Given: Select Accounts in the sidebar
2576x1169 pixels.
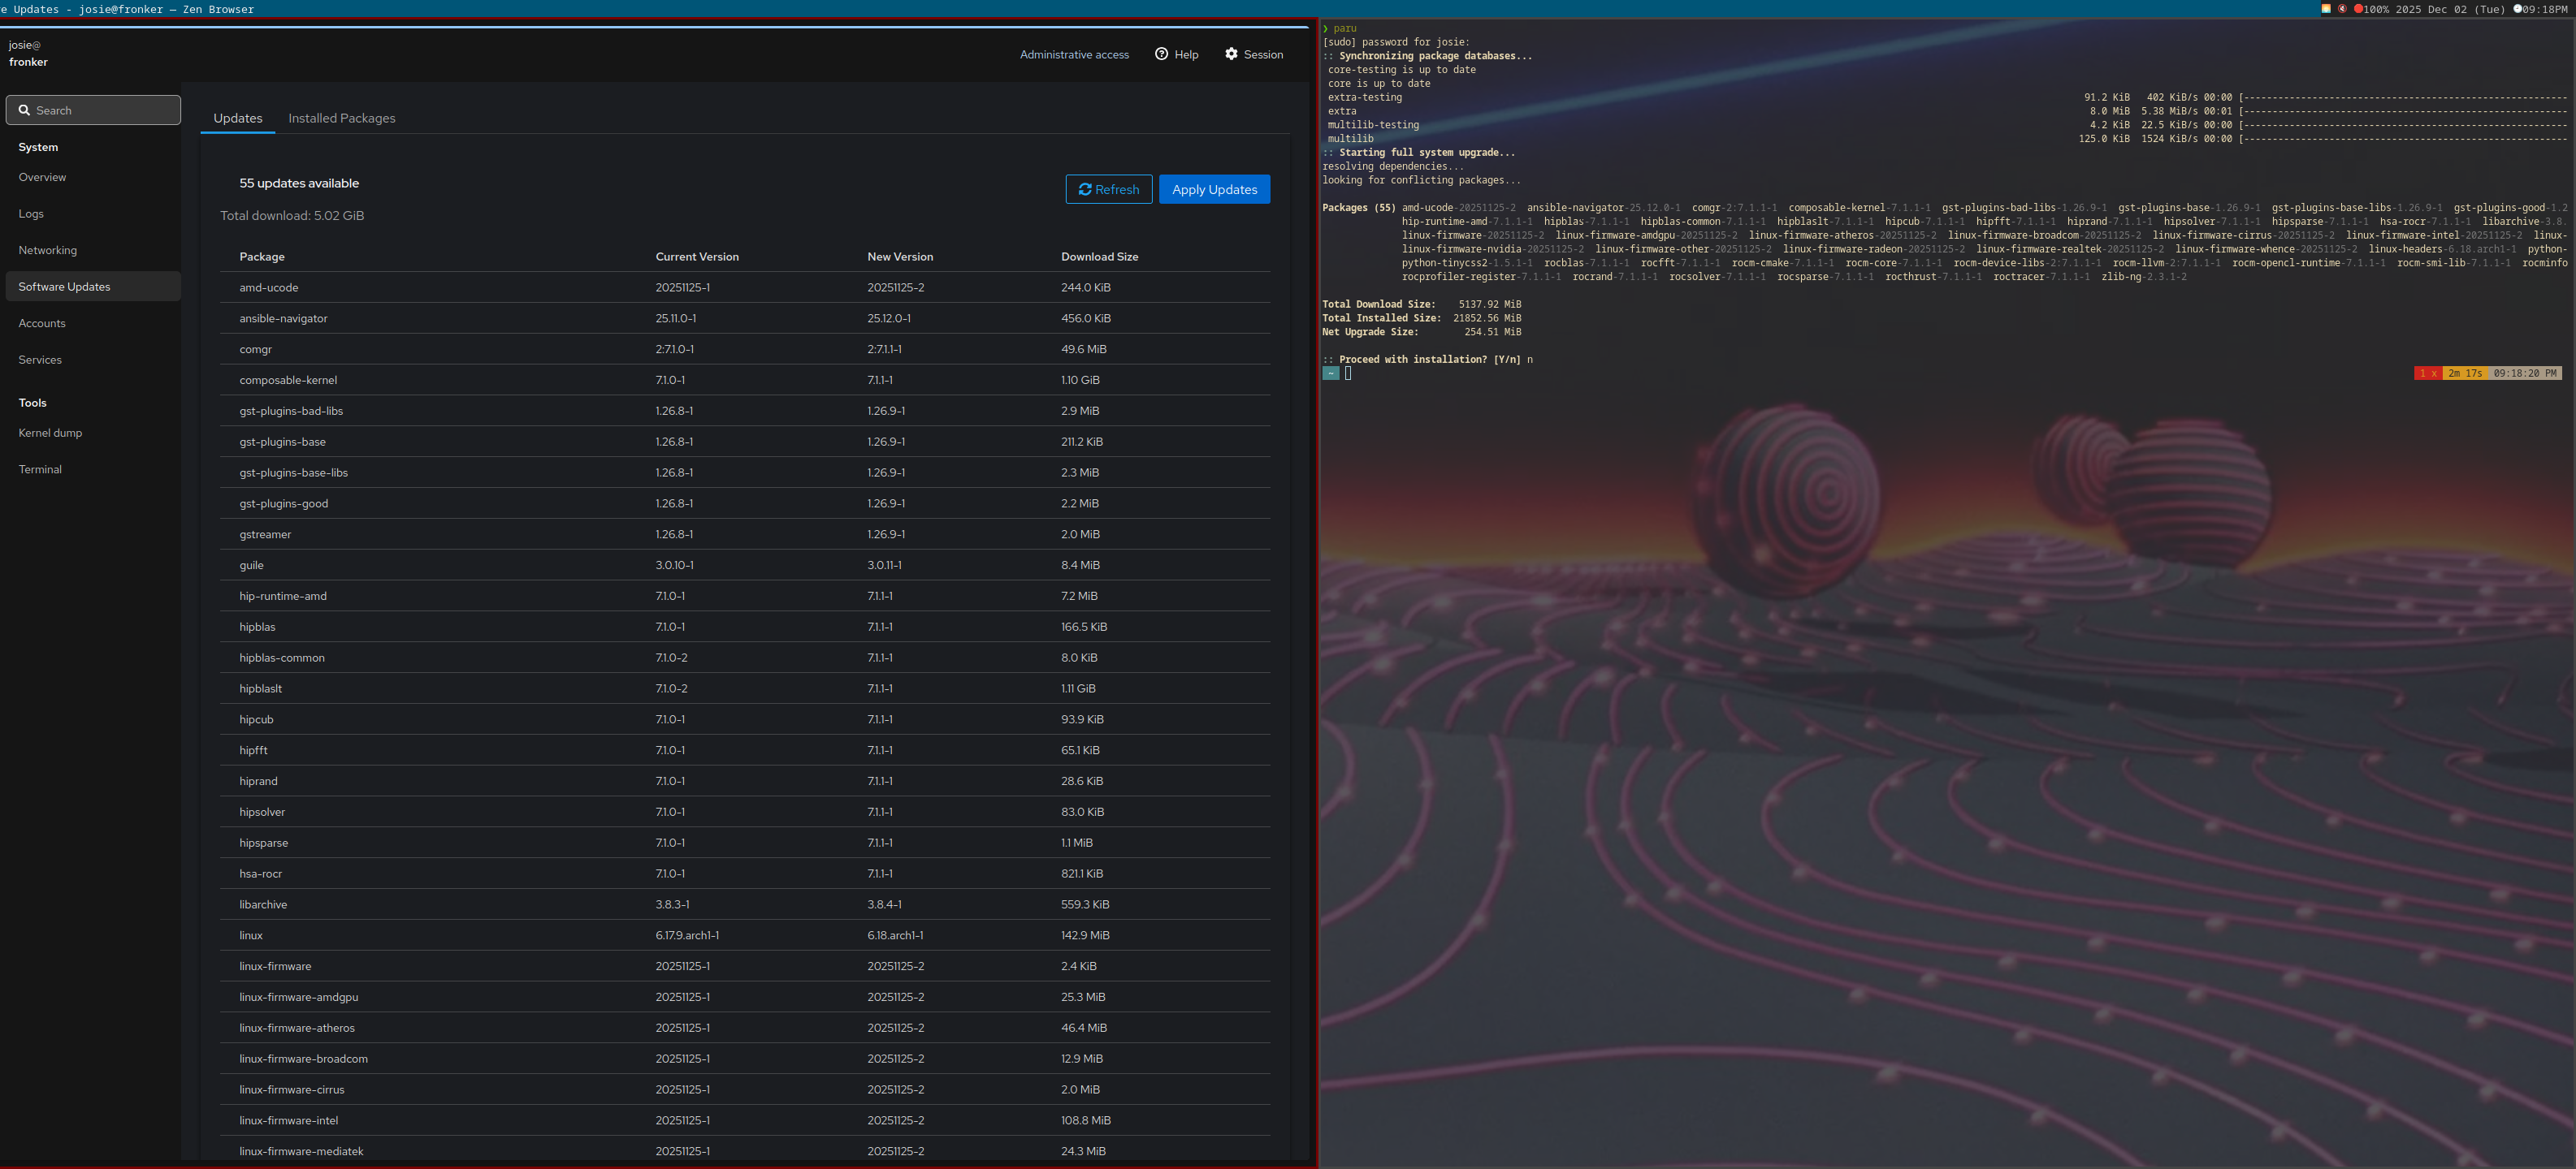Looking at the screenshot, I should click(x=42, y=323).
